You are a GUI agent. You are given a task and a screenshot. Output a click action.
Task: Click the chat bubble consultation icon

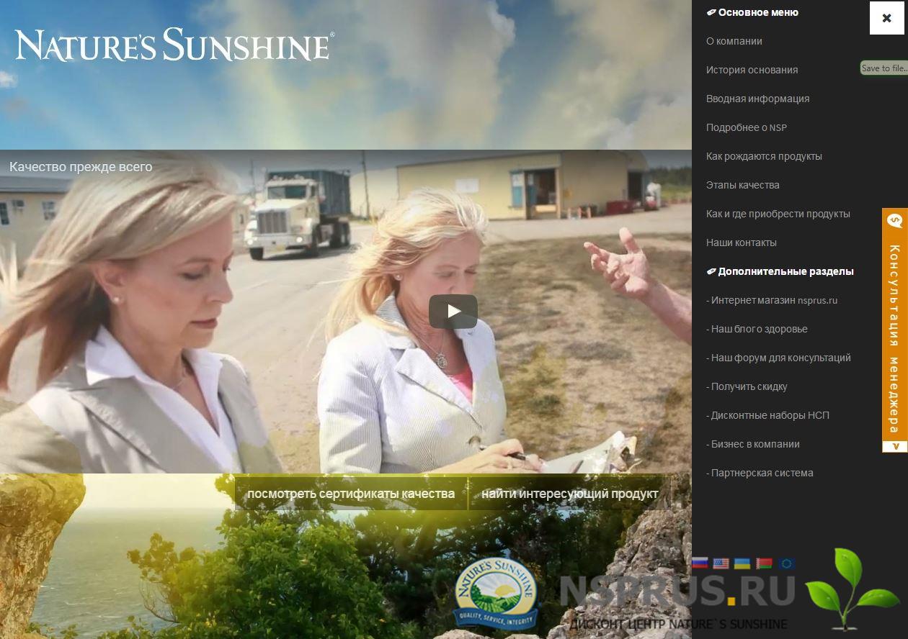click(x=895, y=221)
